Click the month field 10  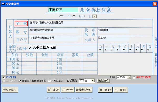(73, 16)
